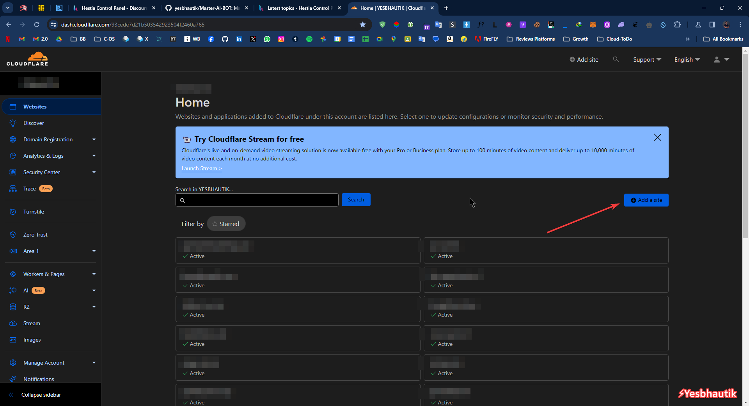This screenshot has width=749, height=406.
Task: Click Add site in the top header
Action: point(584,59)
